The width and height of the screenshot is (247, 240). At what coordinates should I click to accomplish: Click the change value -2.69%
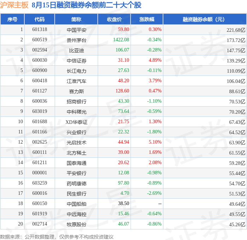pyautogui.click(x=155, y=193)
